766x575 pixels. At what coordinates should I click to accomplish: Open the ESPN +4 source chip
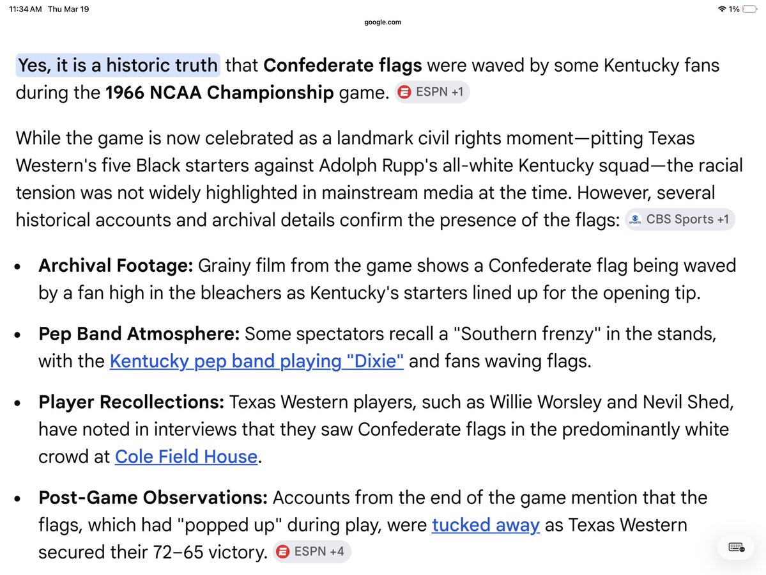(x=312, y=551)
